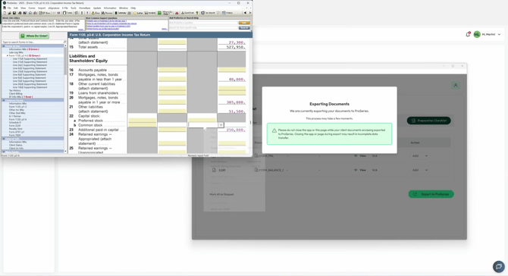Click View link in the FORM_PNL row

pos(360,155)
